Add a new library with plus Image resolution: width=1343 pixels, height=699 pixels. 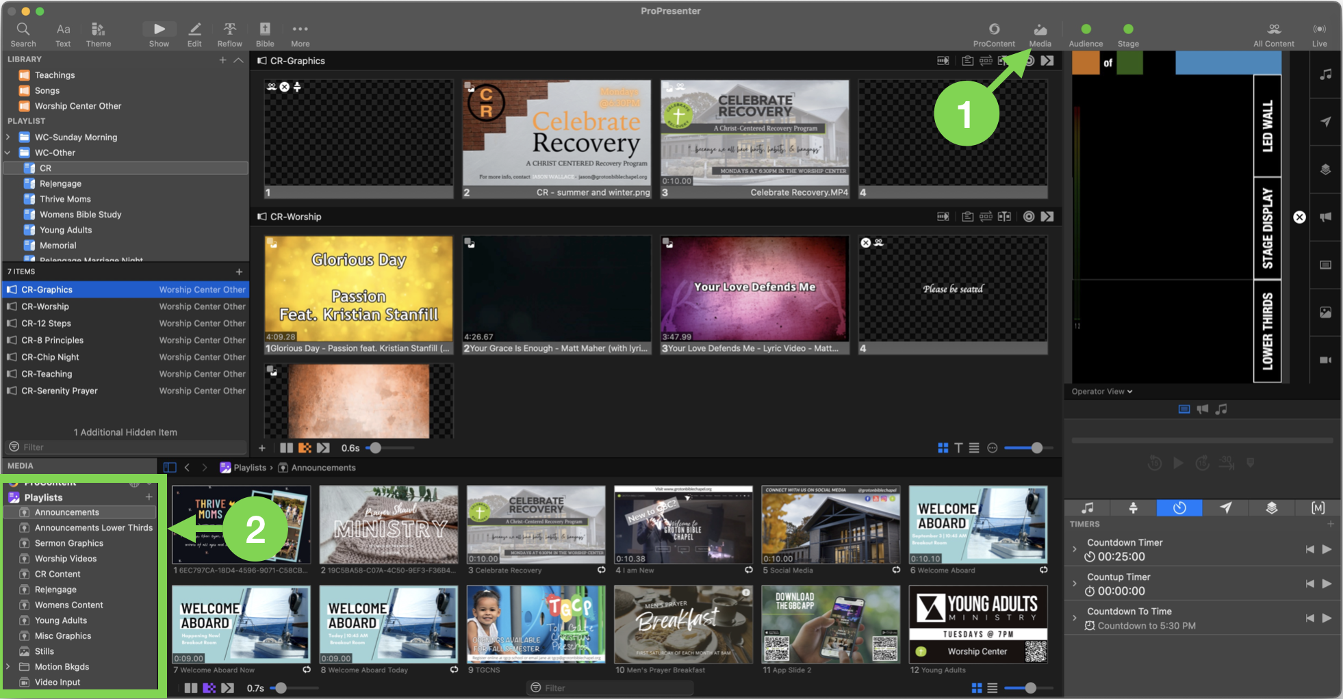(x=222, y=60)
